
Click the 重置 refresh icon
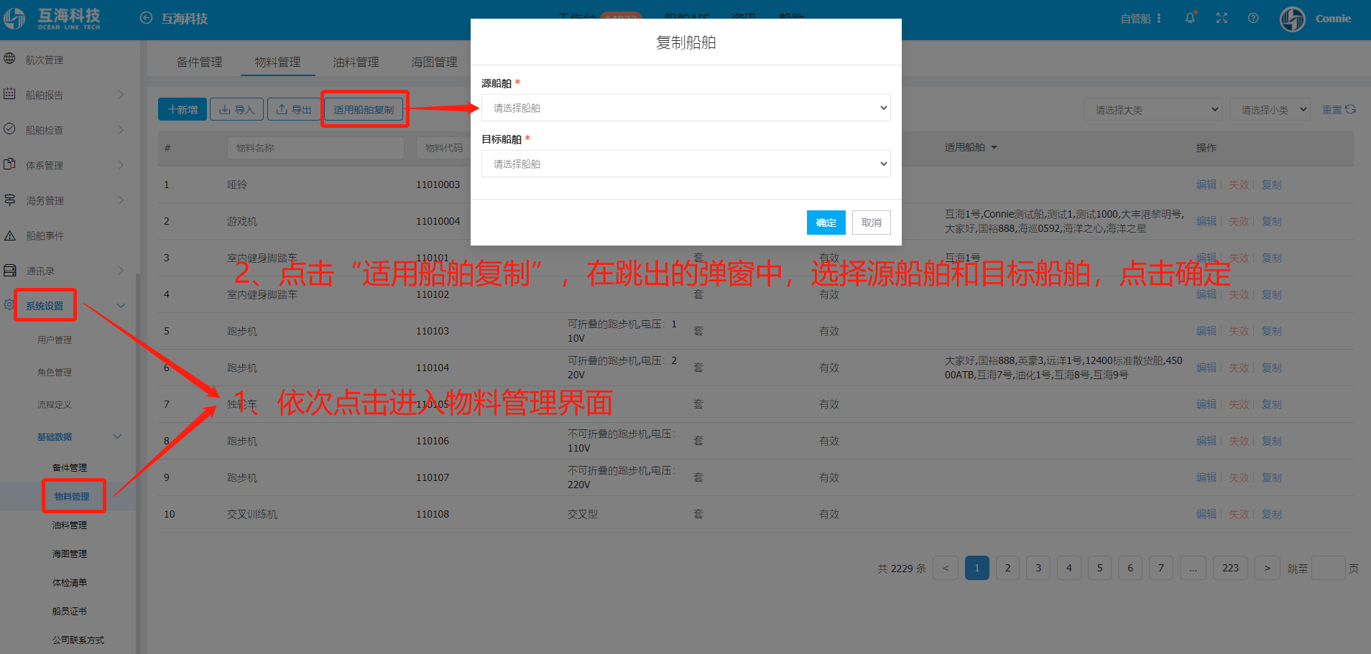1350,109
